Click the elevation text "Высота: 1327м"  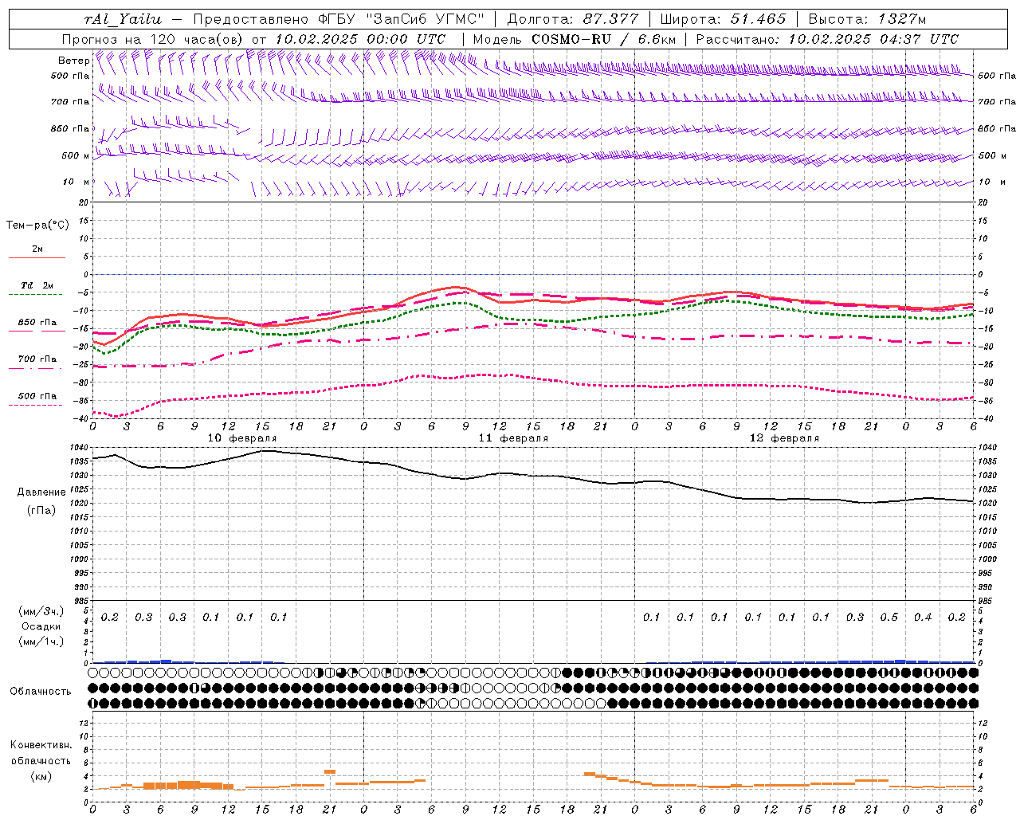click(866, 19)
